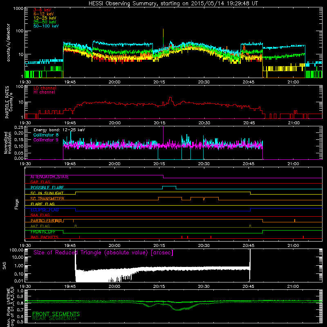Click the SC_IN_SUNLIGHT flag label
327x327 pixels.
click(47, 193)
